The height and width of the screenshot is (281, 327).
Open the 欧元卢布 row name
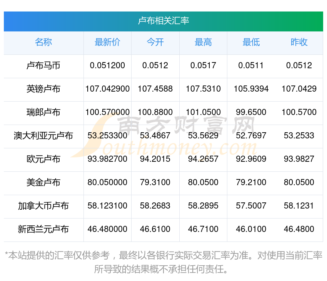coord(43,159)
